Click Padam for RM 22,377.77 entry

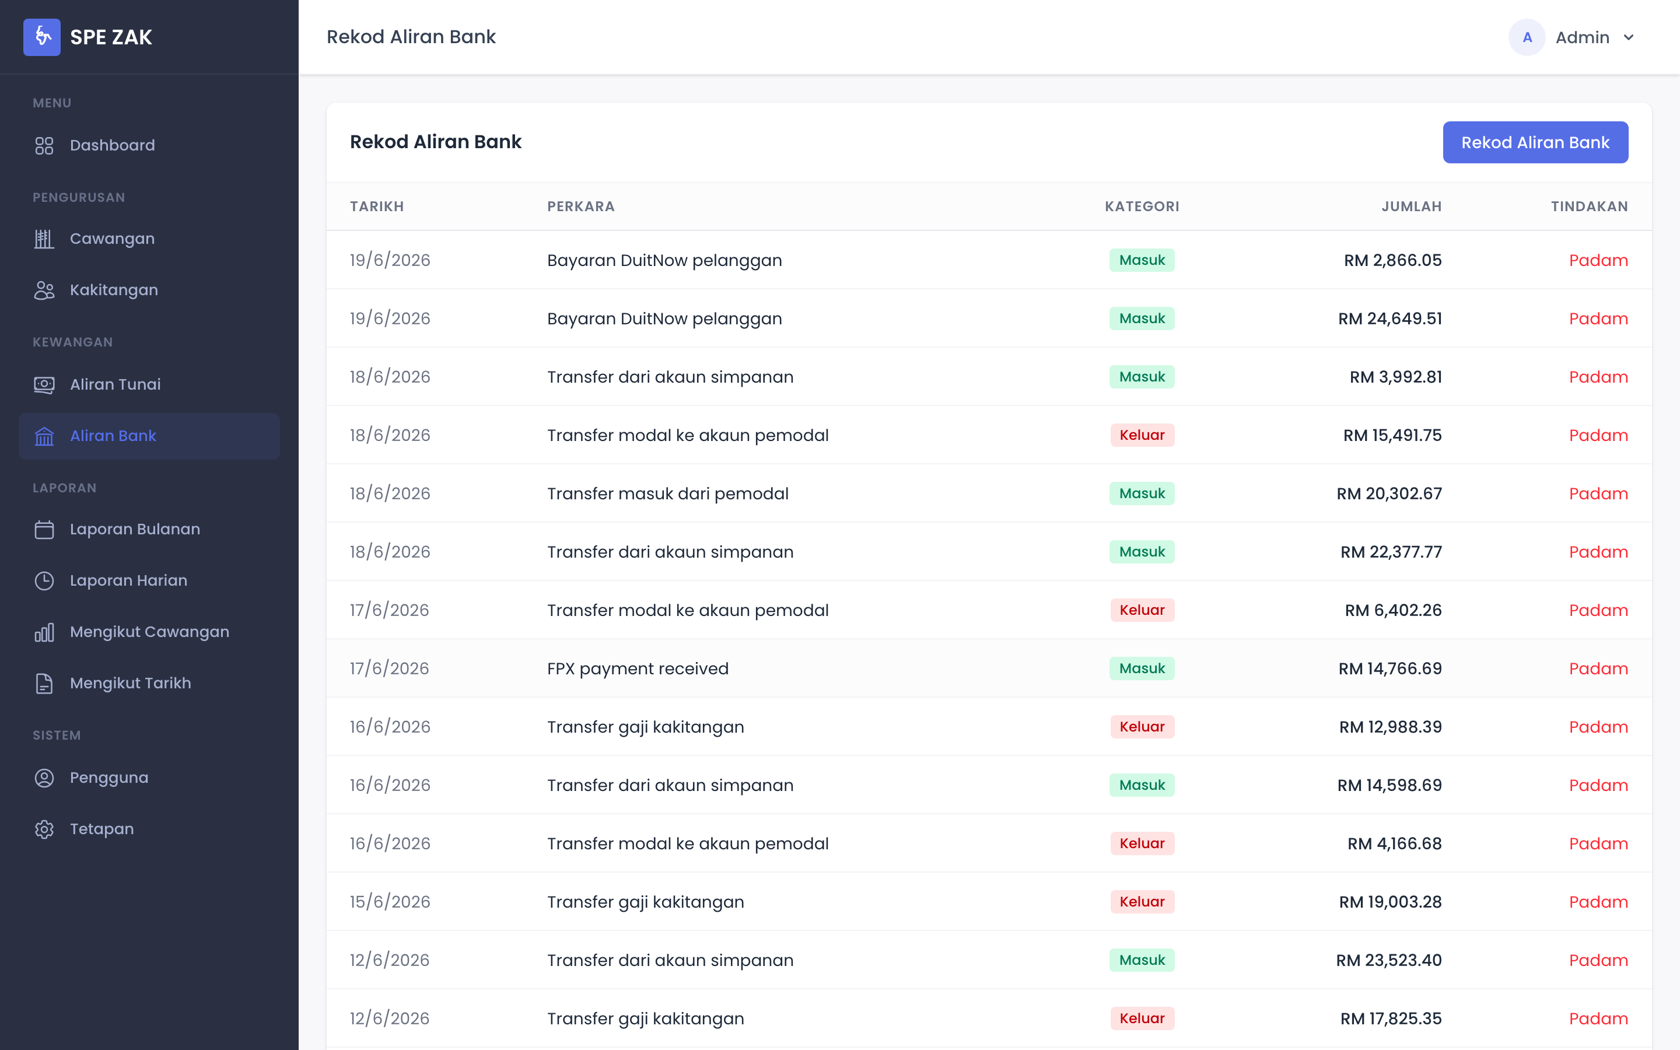pos(1598,552)
